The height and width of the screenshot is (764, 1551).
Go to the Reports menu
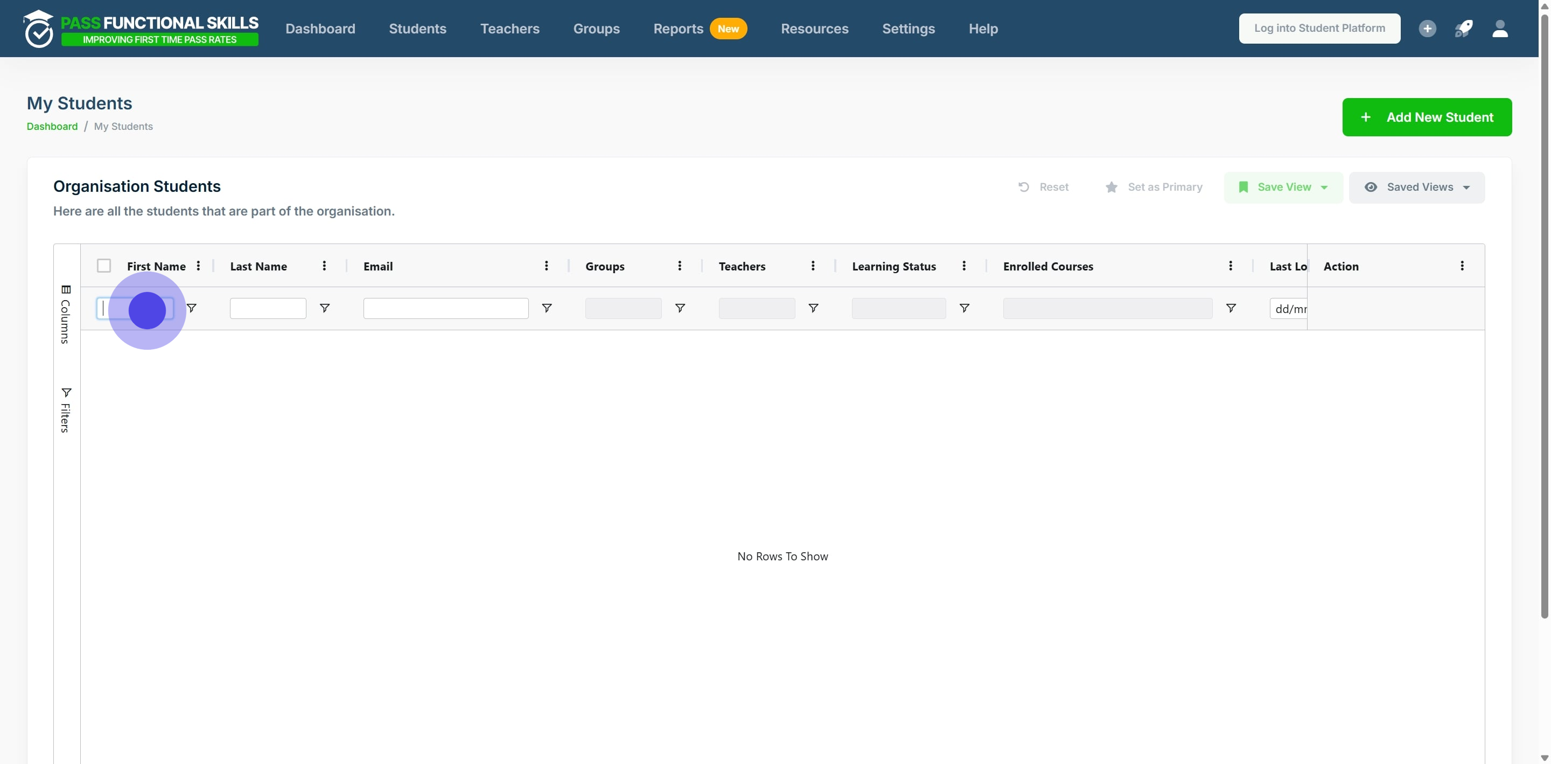coord(678,29)
